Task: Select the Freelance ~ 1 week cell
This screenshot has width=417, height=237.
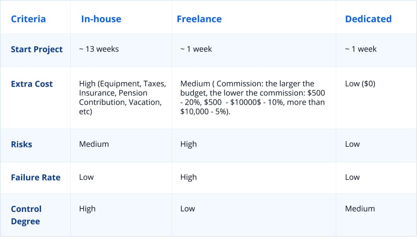Action: pos(196,49)
